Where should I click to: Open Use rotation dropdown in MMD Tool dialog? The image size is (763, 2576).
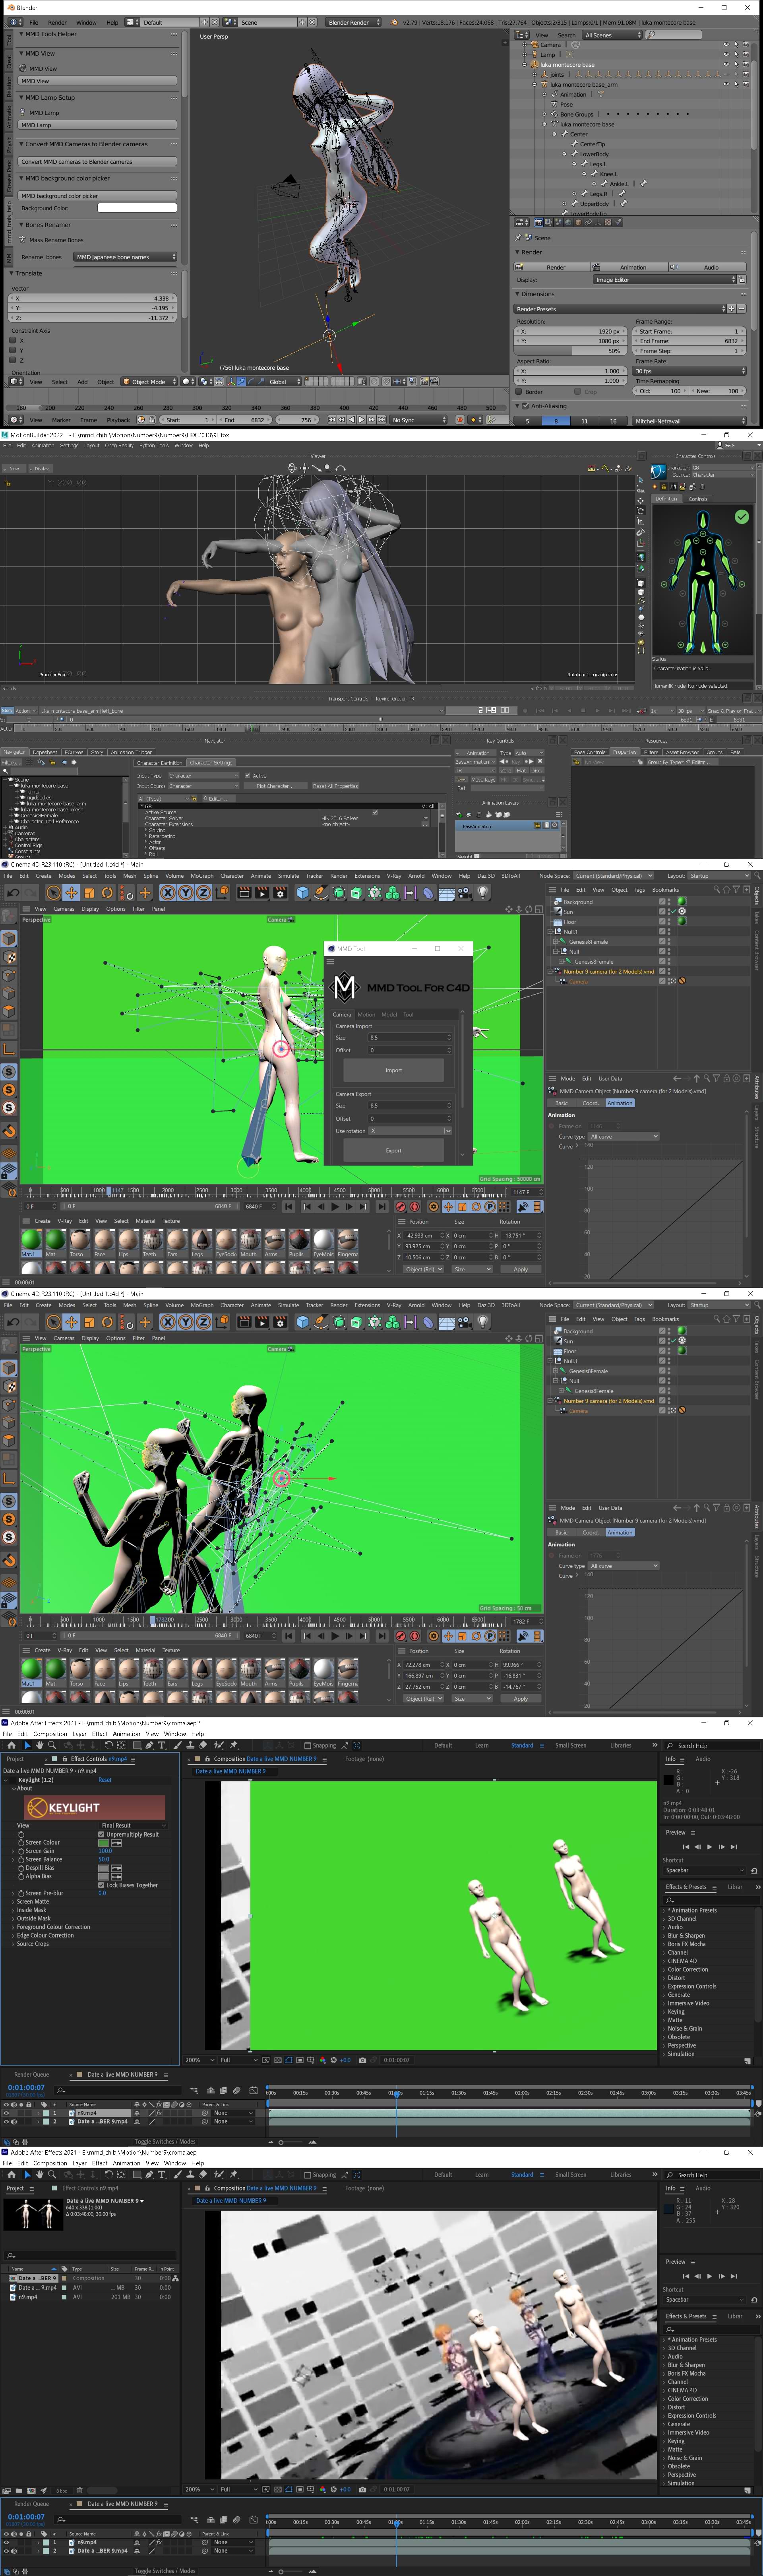click(410, 1131)
